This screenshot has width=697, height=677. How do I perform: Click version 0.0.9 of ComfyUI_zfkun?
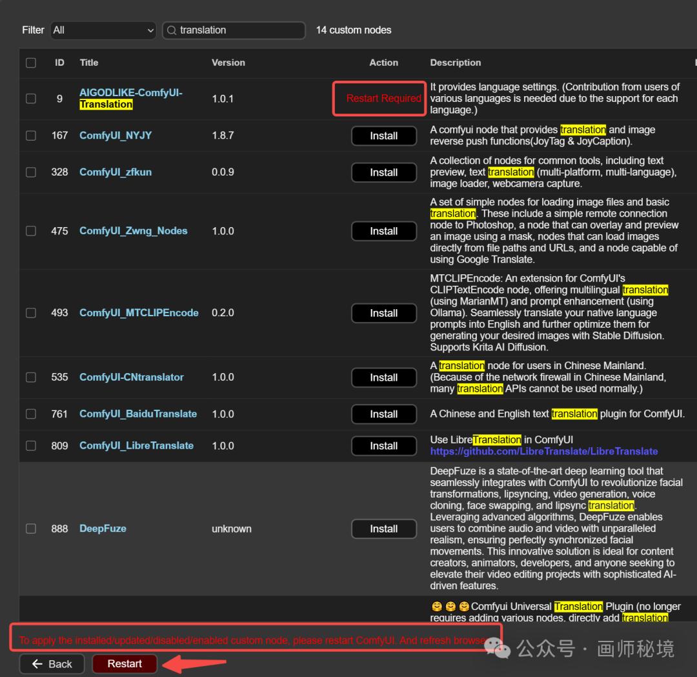pyautogui.click(x=223, y=172)
